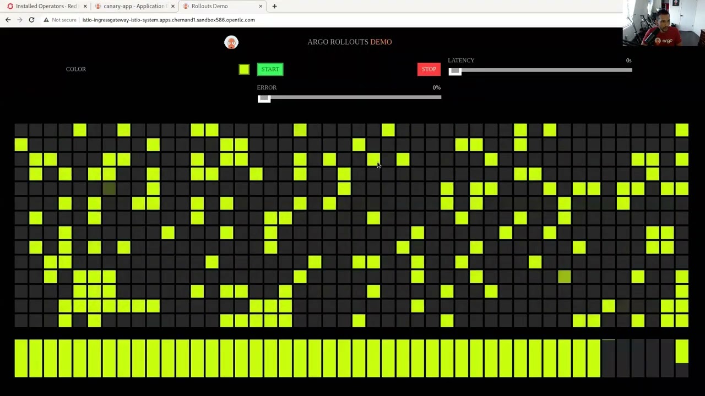Open a new browser tab with plus icon
The width and height of the screenshot is (705, 396).
pyautogui.click(x=274, y=6)
